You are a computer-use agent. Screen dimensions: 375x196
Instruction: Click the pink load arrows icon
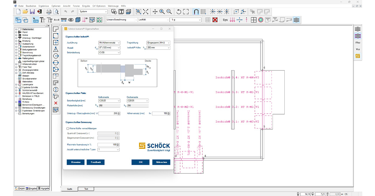[x=232, y=20]
